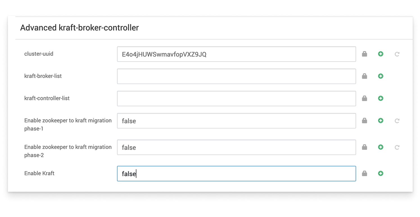Click the green plus icon for migration phase-2

pyautogui.click(x=381, y=147)
